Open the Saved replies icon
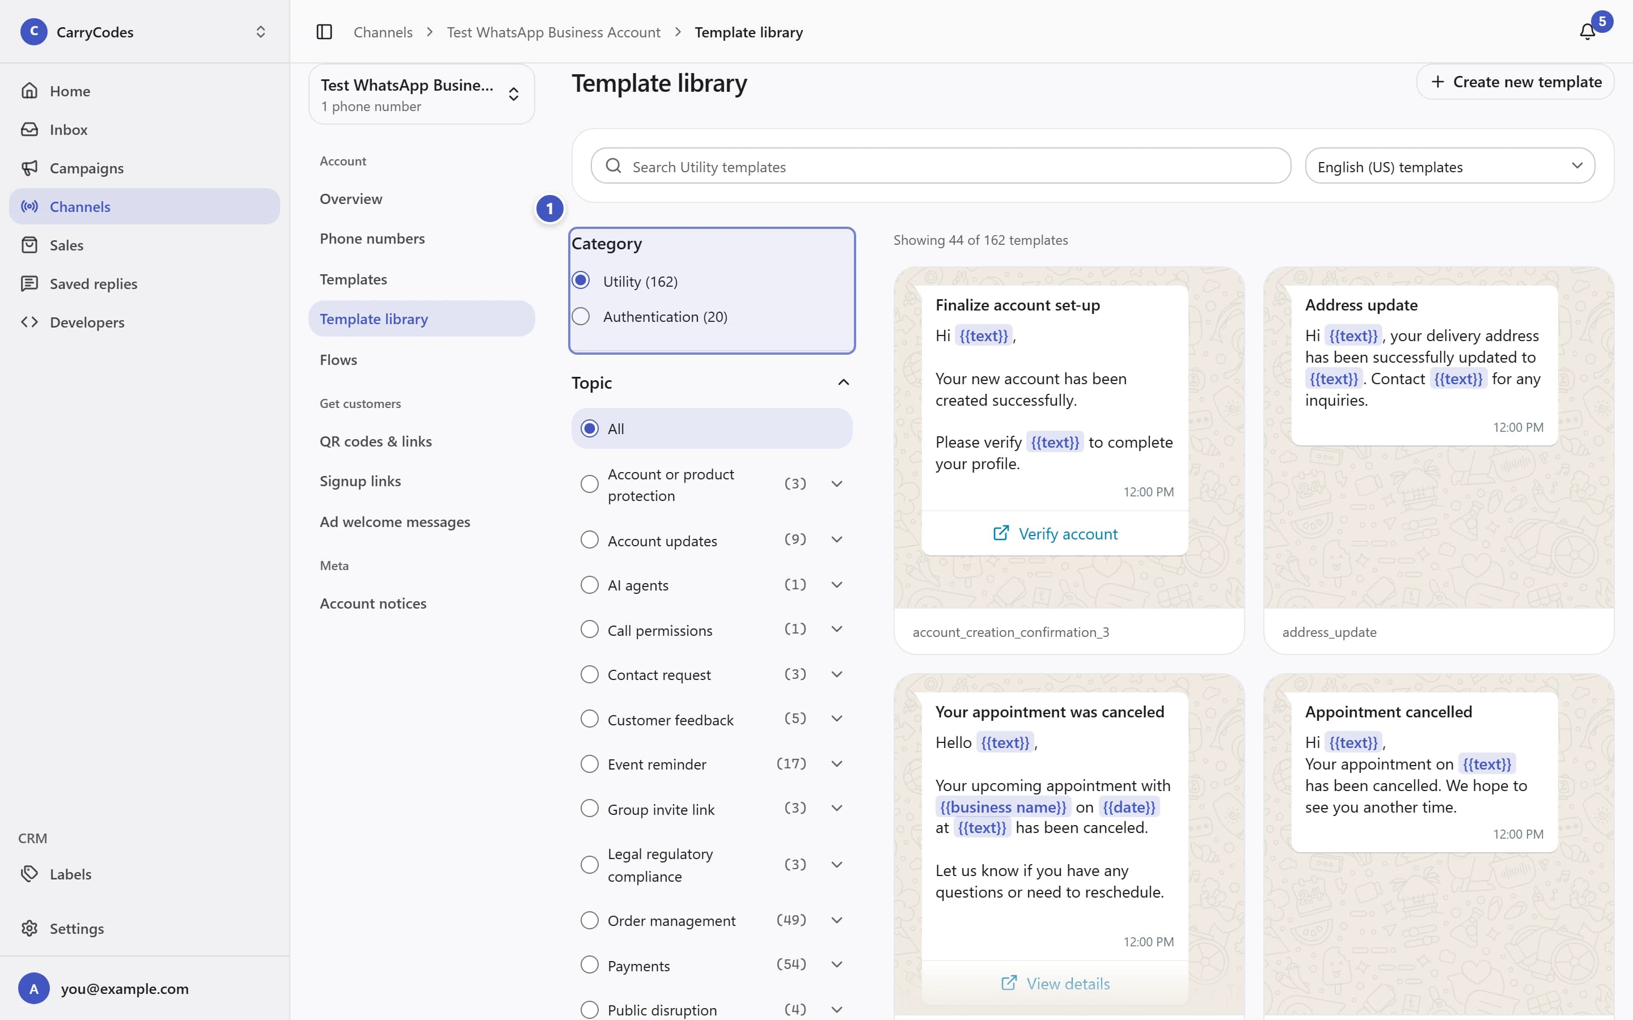 pos(29,283)
